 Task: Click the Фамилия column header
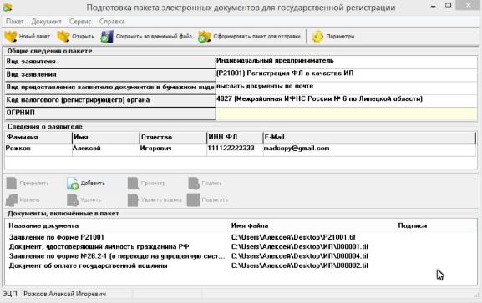pyautogui.click(x=38, y=138)
